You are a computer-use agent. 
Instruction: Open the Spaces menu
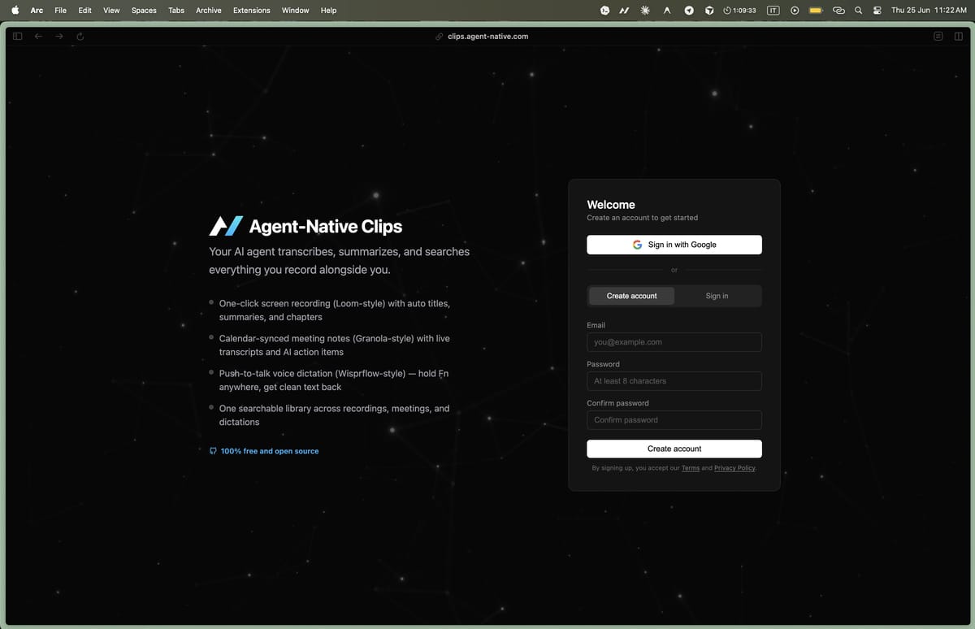pyautogui.click(x=144, y=10)
